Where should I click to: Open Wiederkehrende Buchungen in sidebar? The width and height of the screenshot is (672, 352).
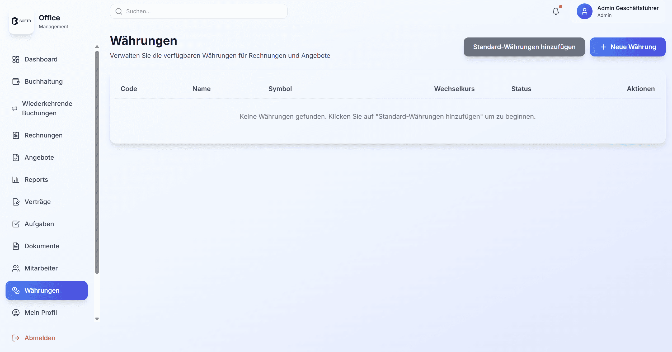tap(47, 108)
